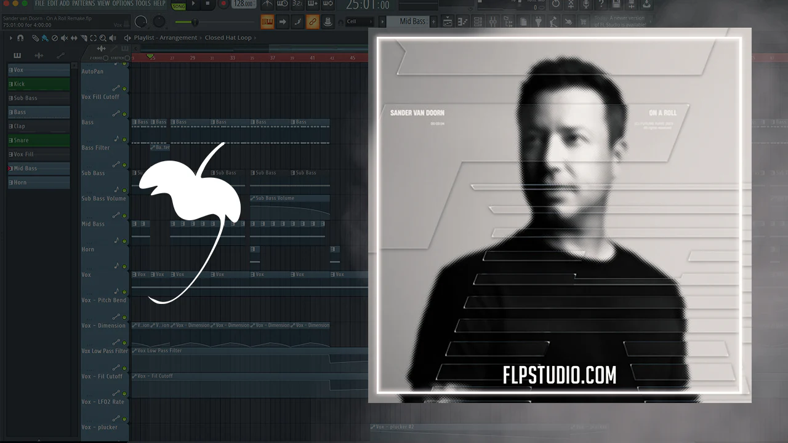Click the master pitch knob

[159, 22]
